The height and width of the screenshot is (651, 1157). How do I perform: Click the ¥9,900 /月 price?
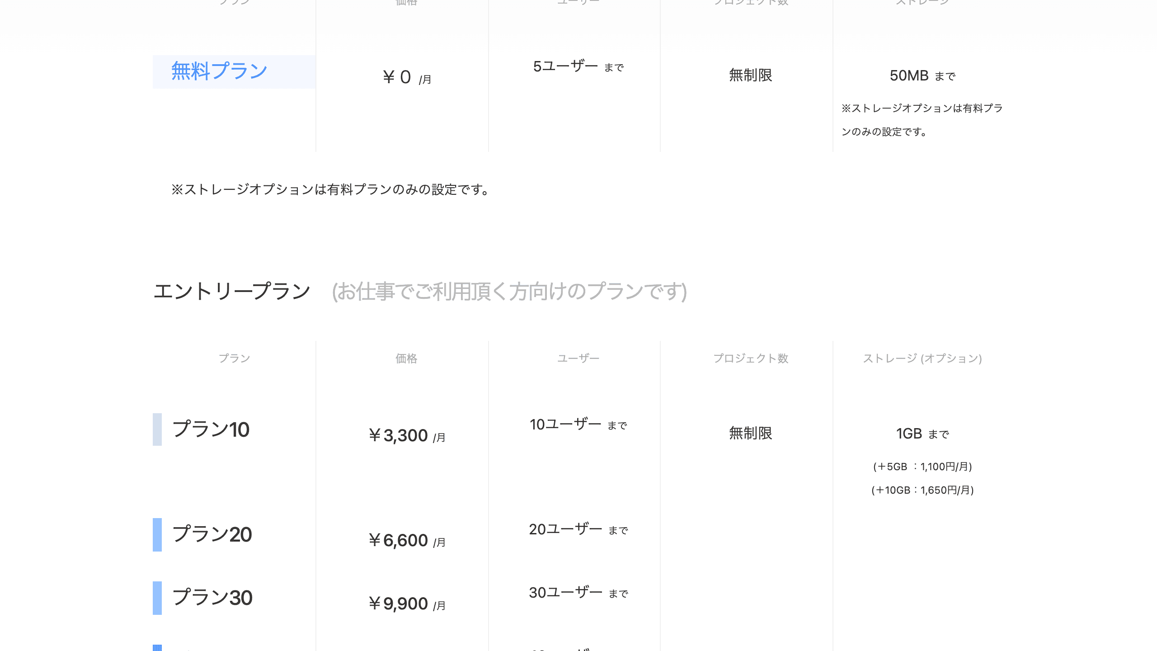(x=407, y=604)
